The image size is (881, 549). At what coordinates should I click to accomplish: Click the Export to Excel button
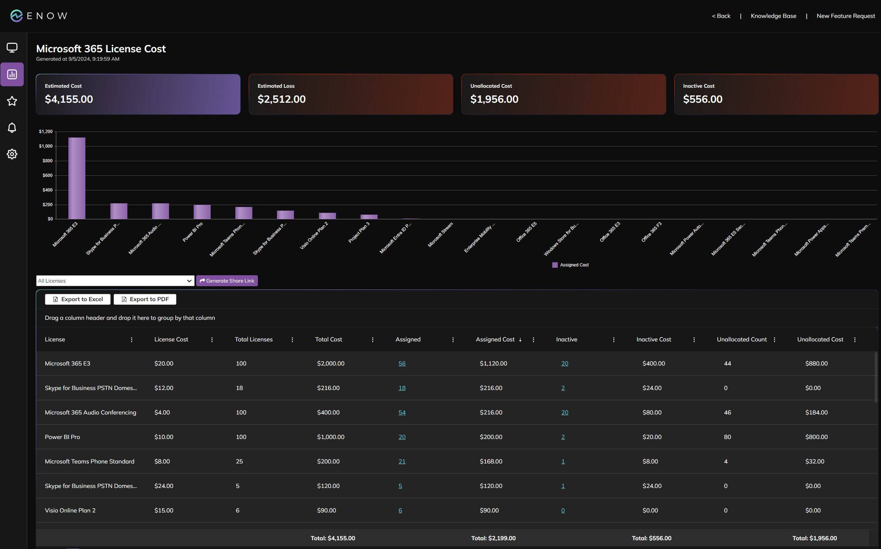tap(78, 299)
